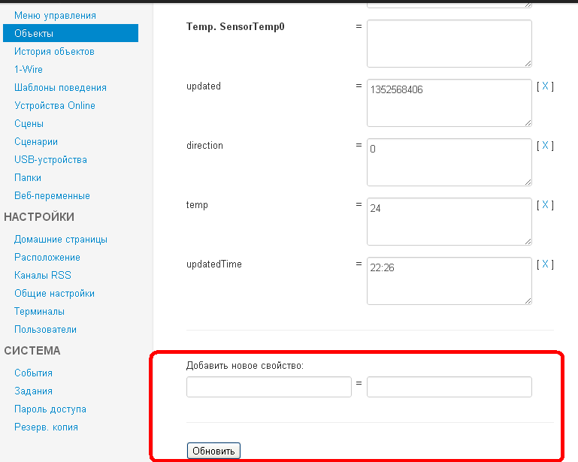Viewport: 578px width, 462px height.
Task: Open Меню управления in sidebar
Action: (55, 15)
